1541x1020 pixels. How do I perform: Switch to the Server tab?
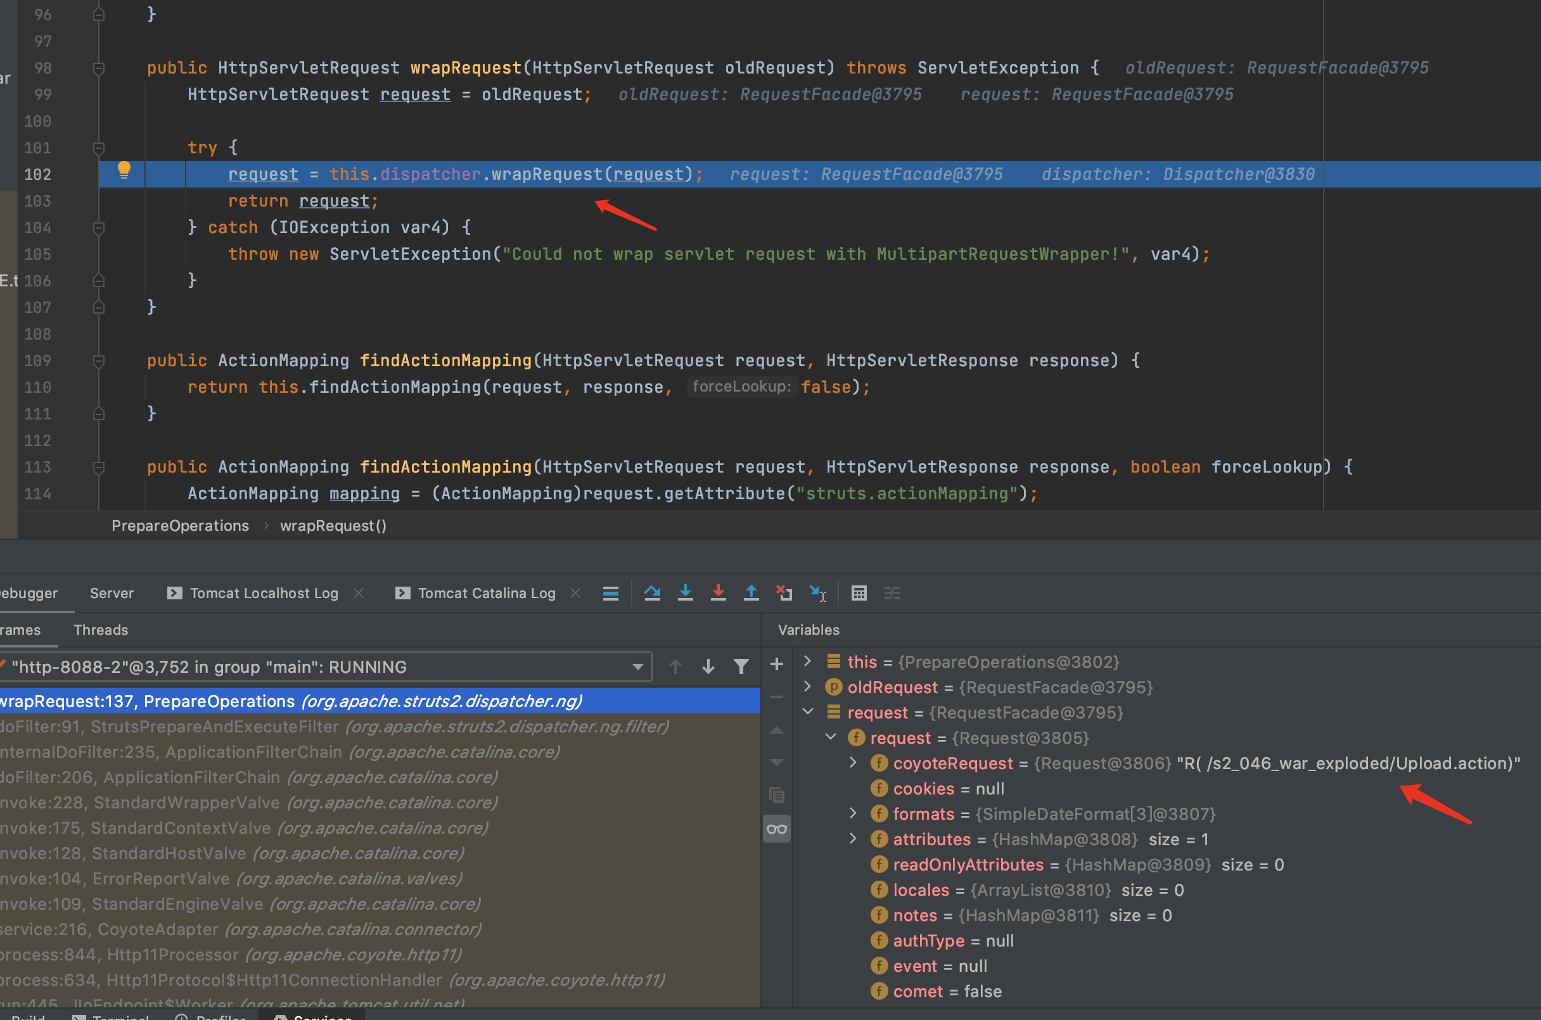pyautogui.click(x=112, y=592)
